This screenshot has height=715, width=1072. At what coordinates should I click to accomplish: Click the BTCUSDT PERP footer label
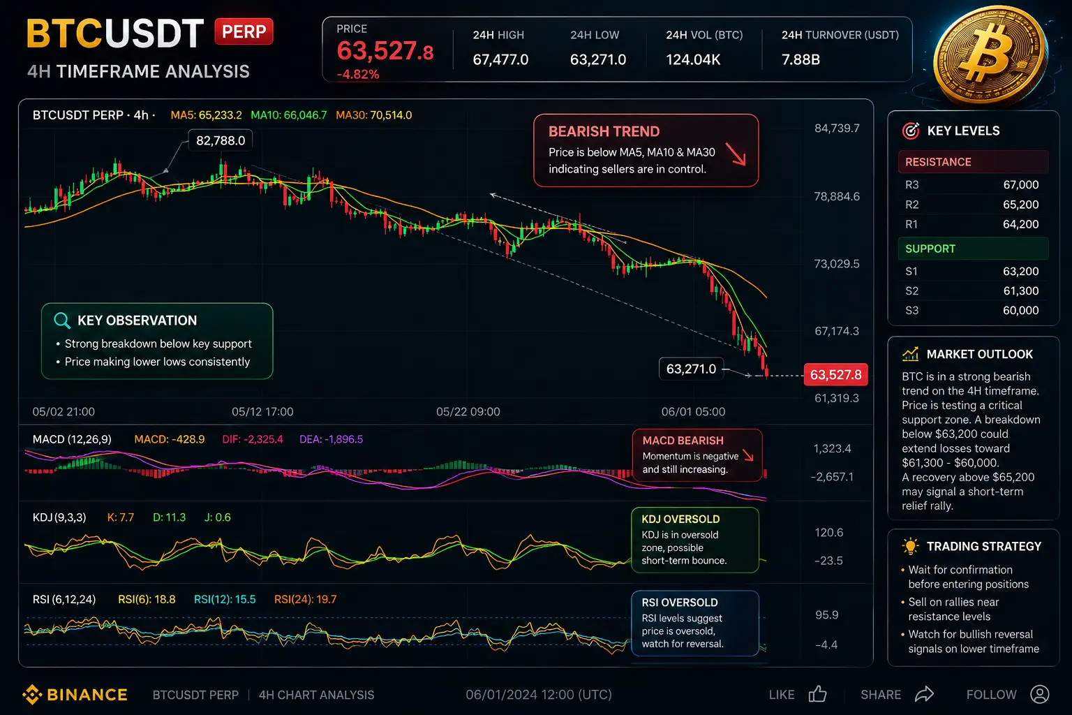(x=195, y=695)
